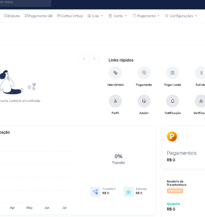
Task: Click the May label on chart axis
Action: [x=29, y=208]
